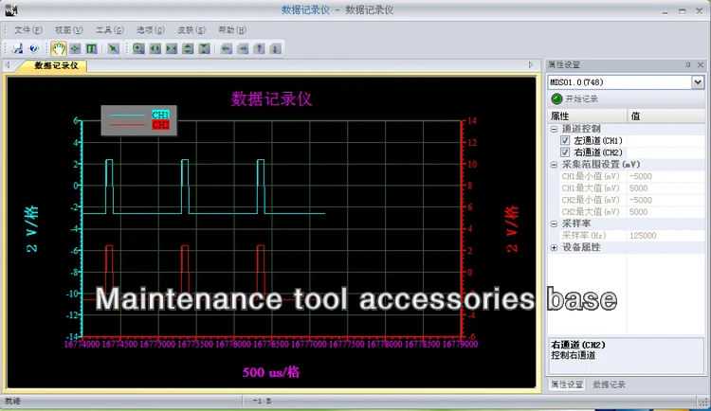Collapse the 采集范围设置(mV) group
This screenshot has height=411, width=711.
[x=554, y=165]
